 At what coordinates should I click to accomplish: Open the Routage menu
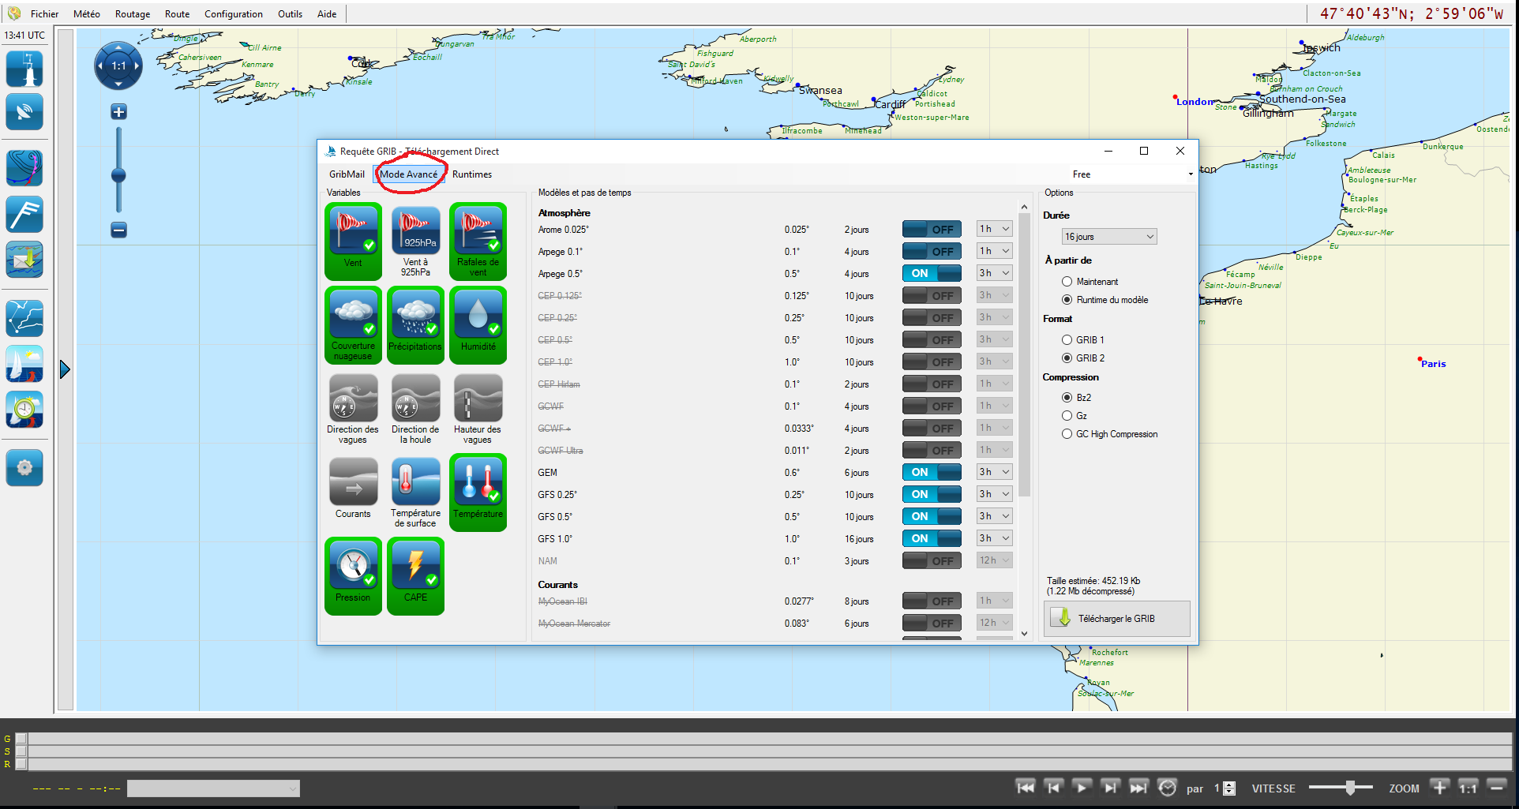[132, 14]
